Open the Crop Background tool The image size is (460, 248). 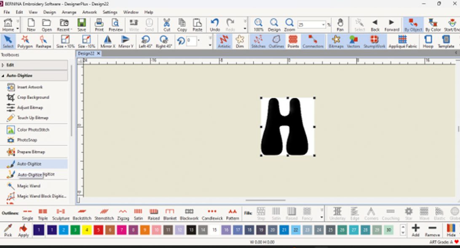click(33, 97)
